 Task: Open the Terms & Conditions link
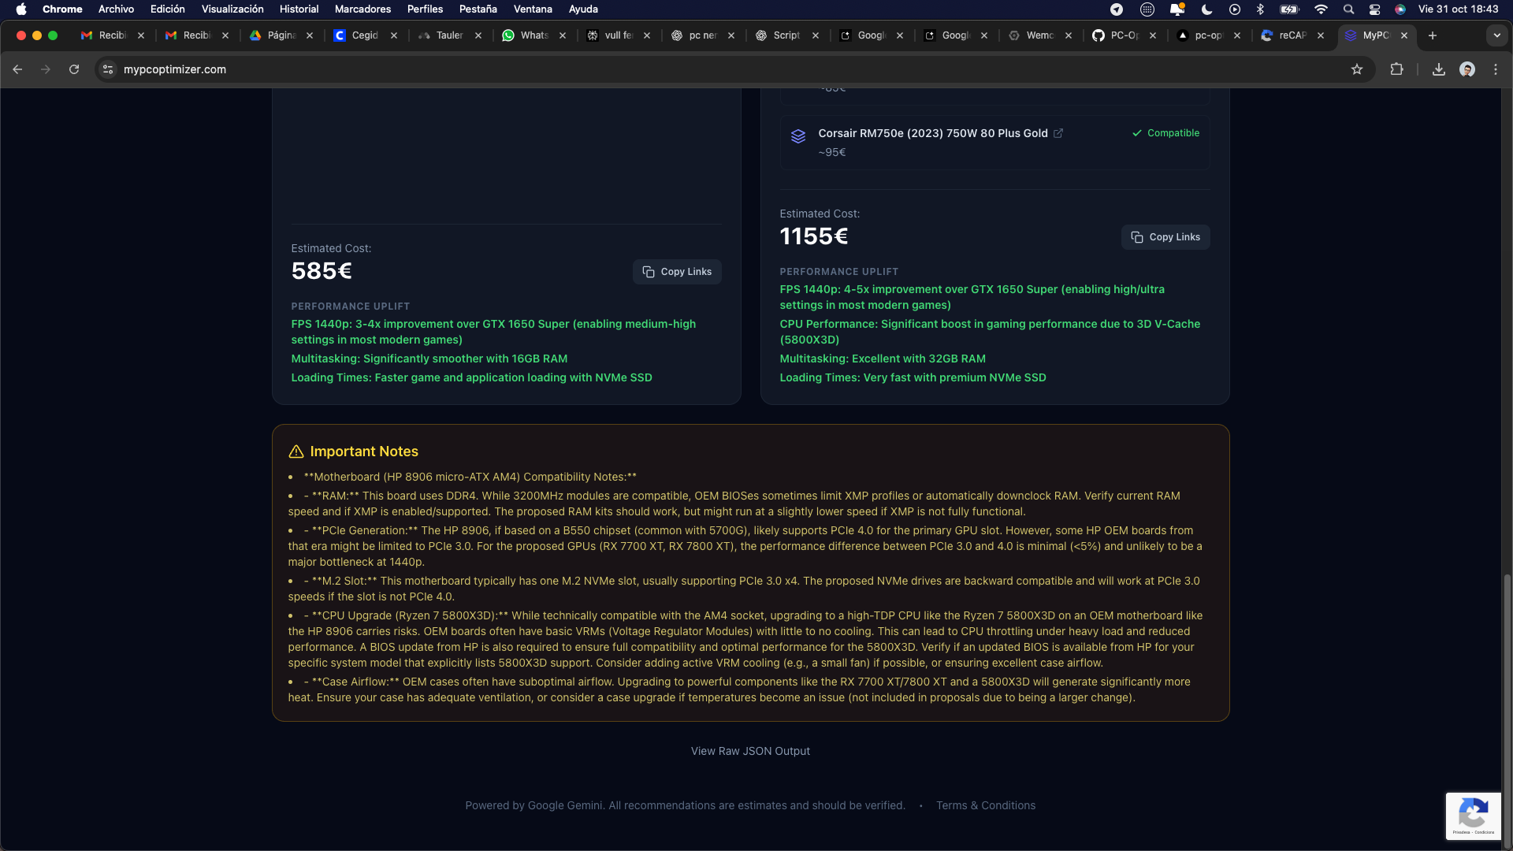986,805
